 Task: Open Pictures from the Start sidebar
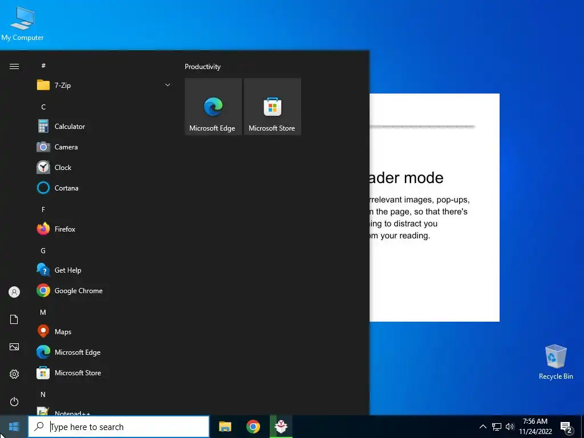pos(14,347)
